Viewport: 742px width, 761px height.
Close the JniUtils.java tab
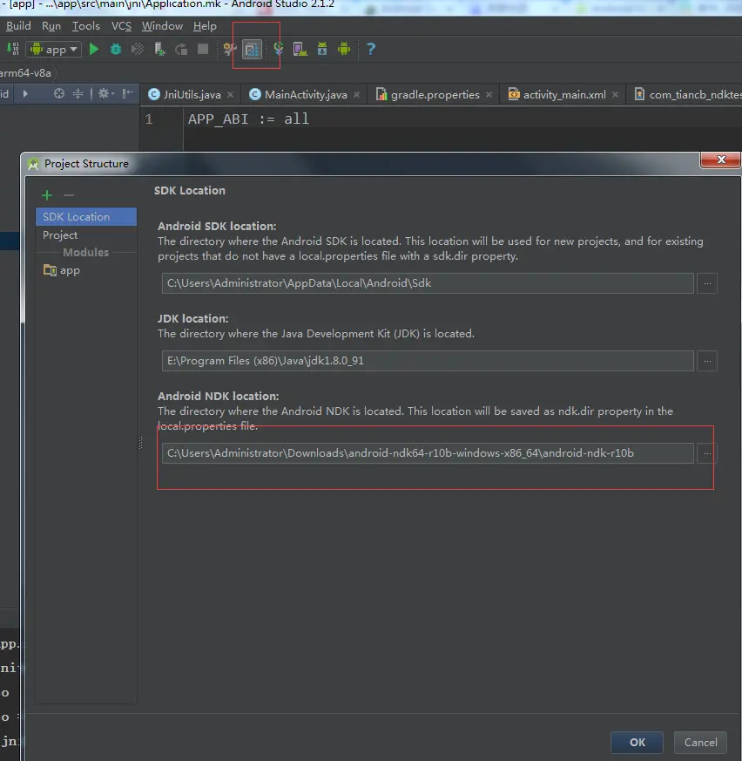[231, 95]
